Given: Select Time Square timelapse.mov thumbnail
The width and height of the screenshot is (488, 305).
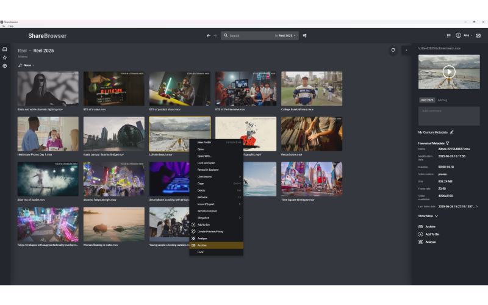Looking at the screenshot, I should point(311,179).
